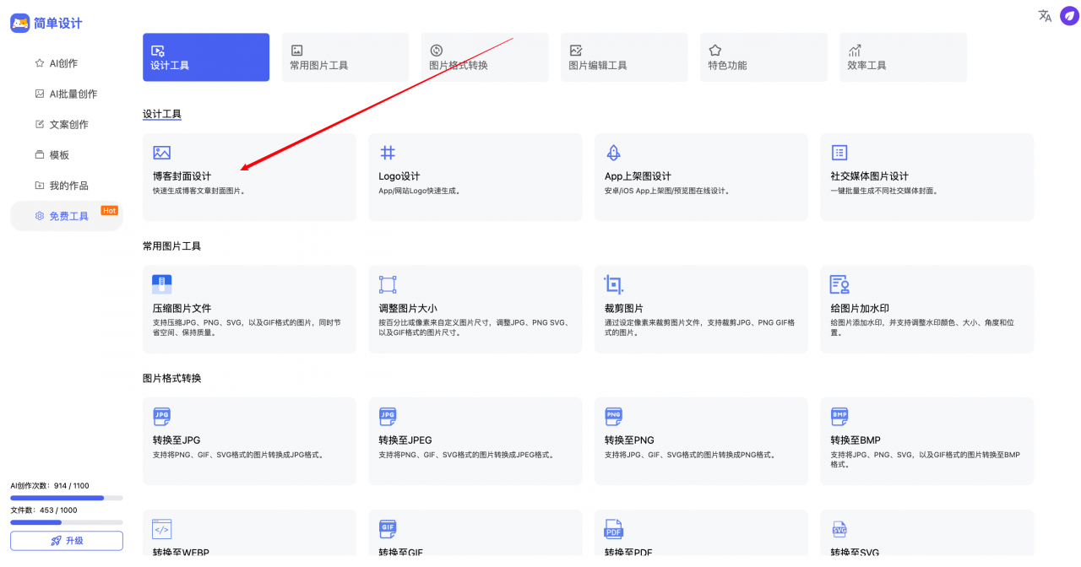Go to 文案创作 in the sidebar

67,124
